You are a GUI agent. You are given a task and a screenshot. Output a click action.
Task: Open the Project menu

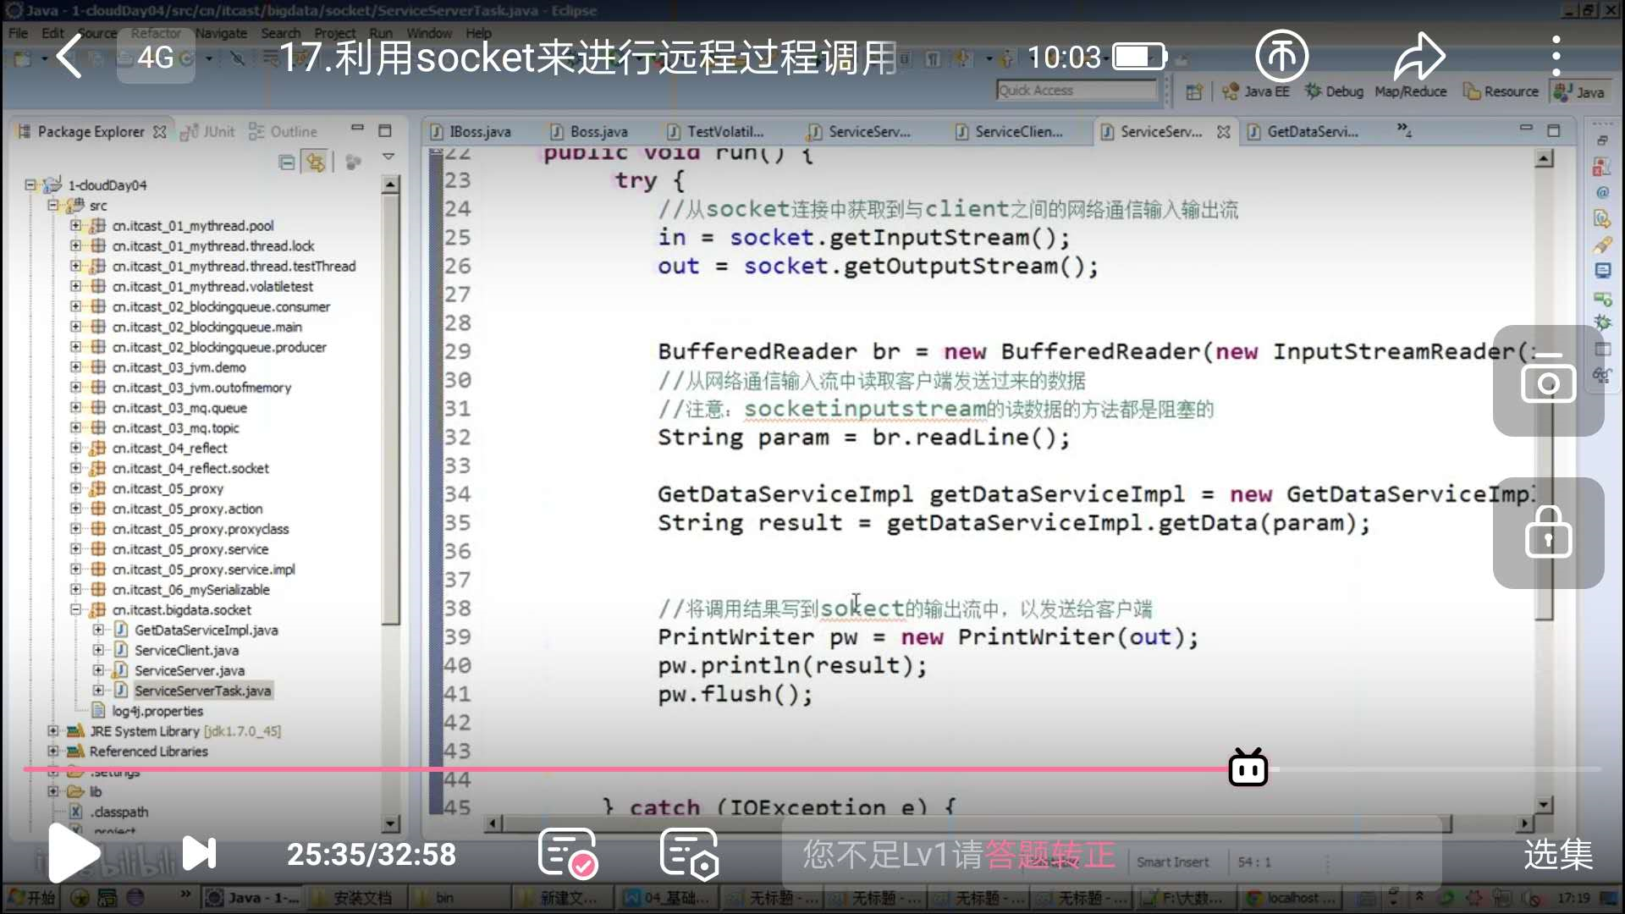(334, 33)
